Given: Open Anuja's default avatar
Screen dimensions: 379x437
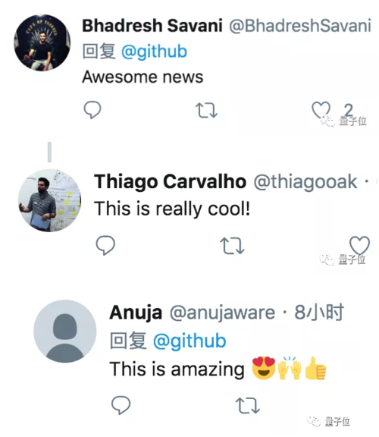Looking at the screenshot, I should pos(65,331).
